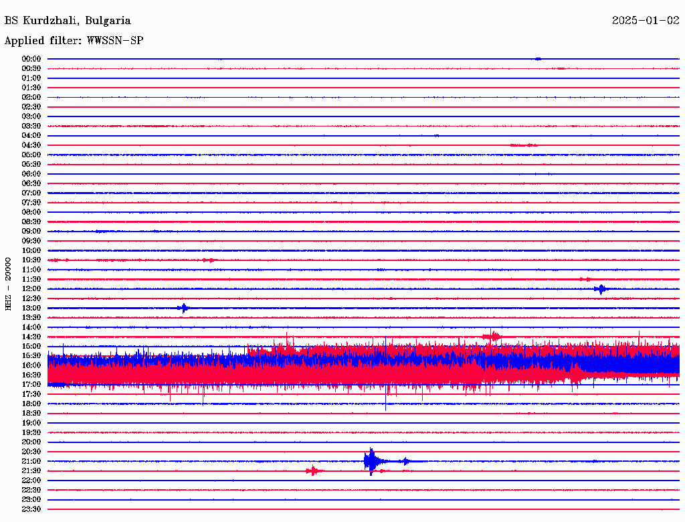Click the small blue blip on 00:00 trace
This screenshot has height=522, width=685.
[539, 59]
